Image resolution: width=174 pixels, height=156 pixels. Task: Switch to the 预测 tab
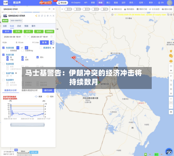point(26,26)
